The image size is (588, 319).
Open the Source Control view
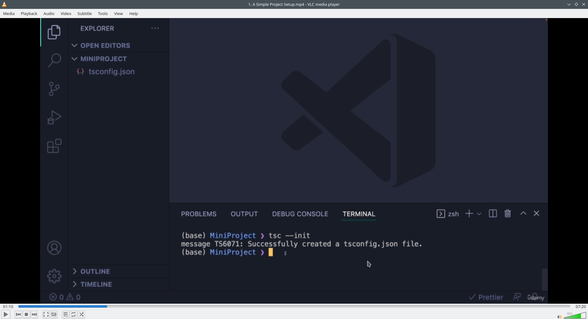click(54, 89)
